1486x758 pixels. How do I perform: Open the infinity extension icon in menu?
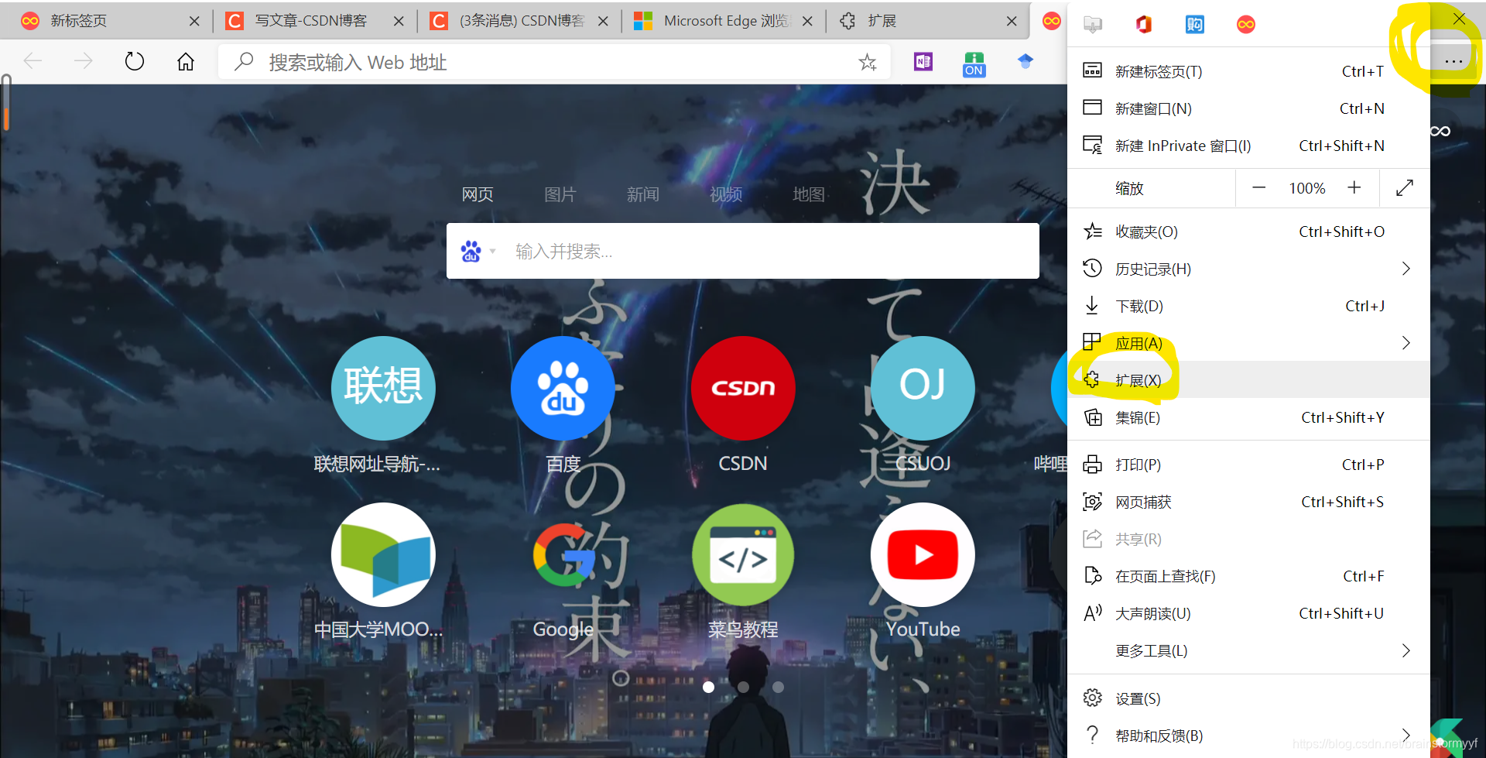click(x=1246, y=24)
